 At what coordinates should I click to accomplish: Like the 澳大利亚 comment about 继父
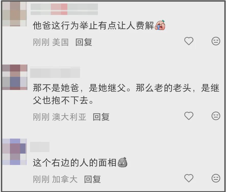pos(189,116)
